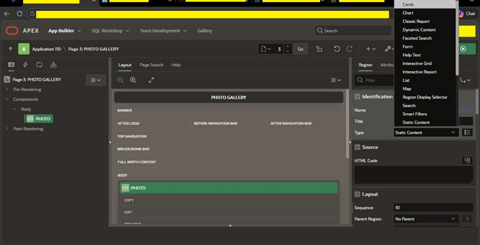Viewport: 480px width, 245px height.
Task: Switch to the Page Search tab
Action: (x=151, y=65)
